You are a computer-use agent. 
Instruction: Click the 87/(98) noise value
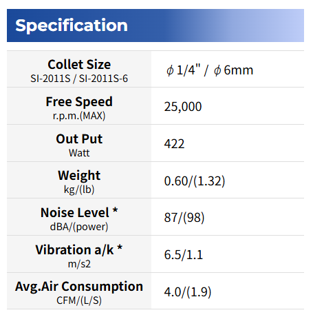(184, 218)
